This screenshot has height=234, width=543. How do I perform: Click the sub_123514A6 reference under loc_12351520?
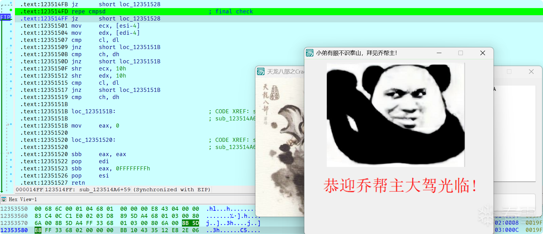235,147
